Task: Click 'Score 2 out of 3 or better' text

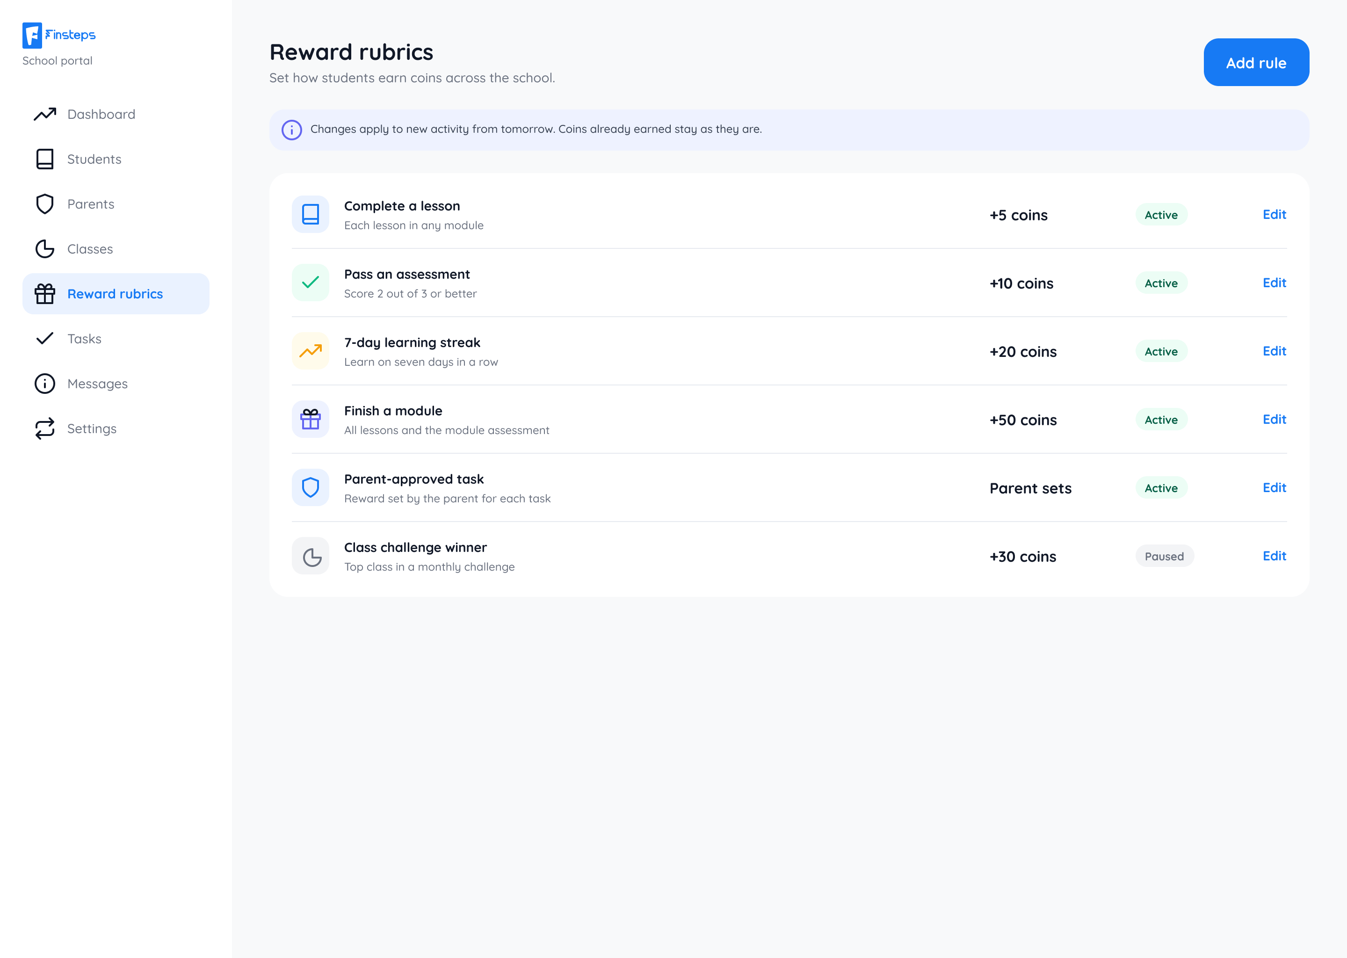Action: [410, 294]
